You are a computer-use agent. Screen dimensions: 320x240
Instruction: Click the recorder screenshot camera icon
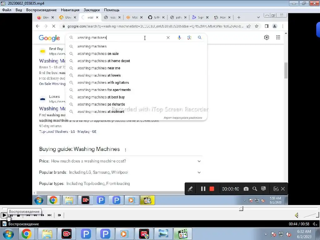coord(246,189)
